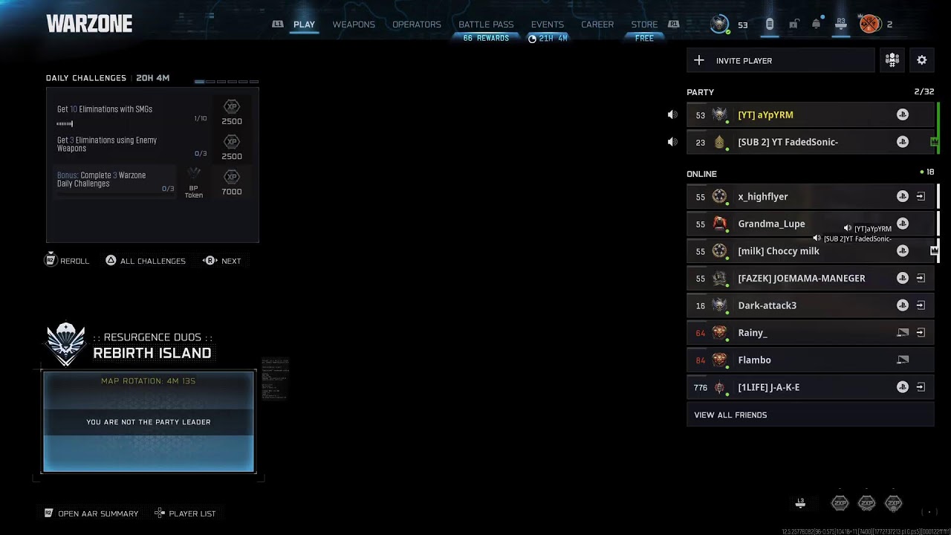
Task: Open the social menu icon in header
Action: click(770, 24)
